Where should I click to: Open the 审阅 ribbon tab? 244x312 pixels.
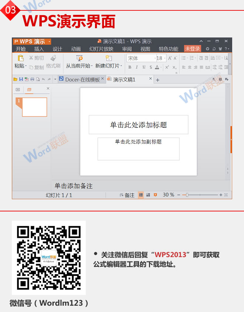click(x=127, y=49)
